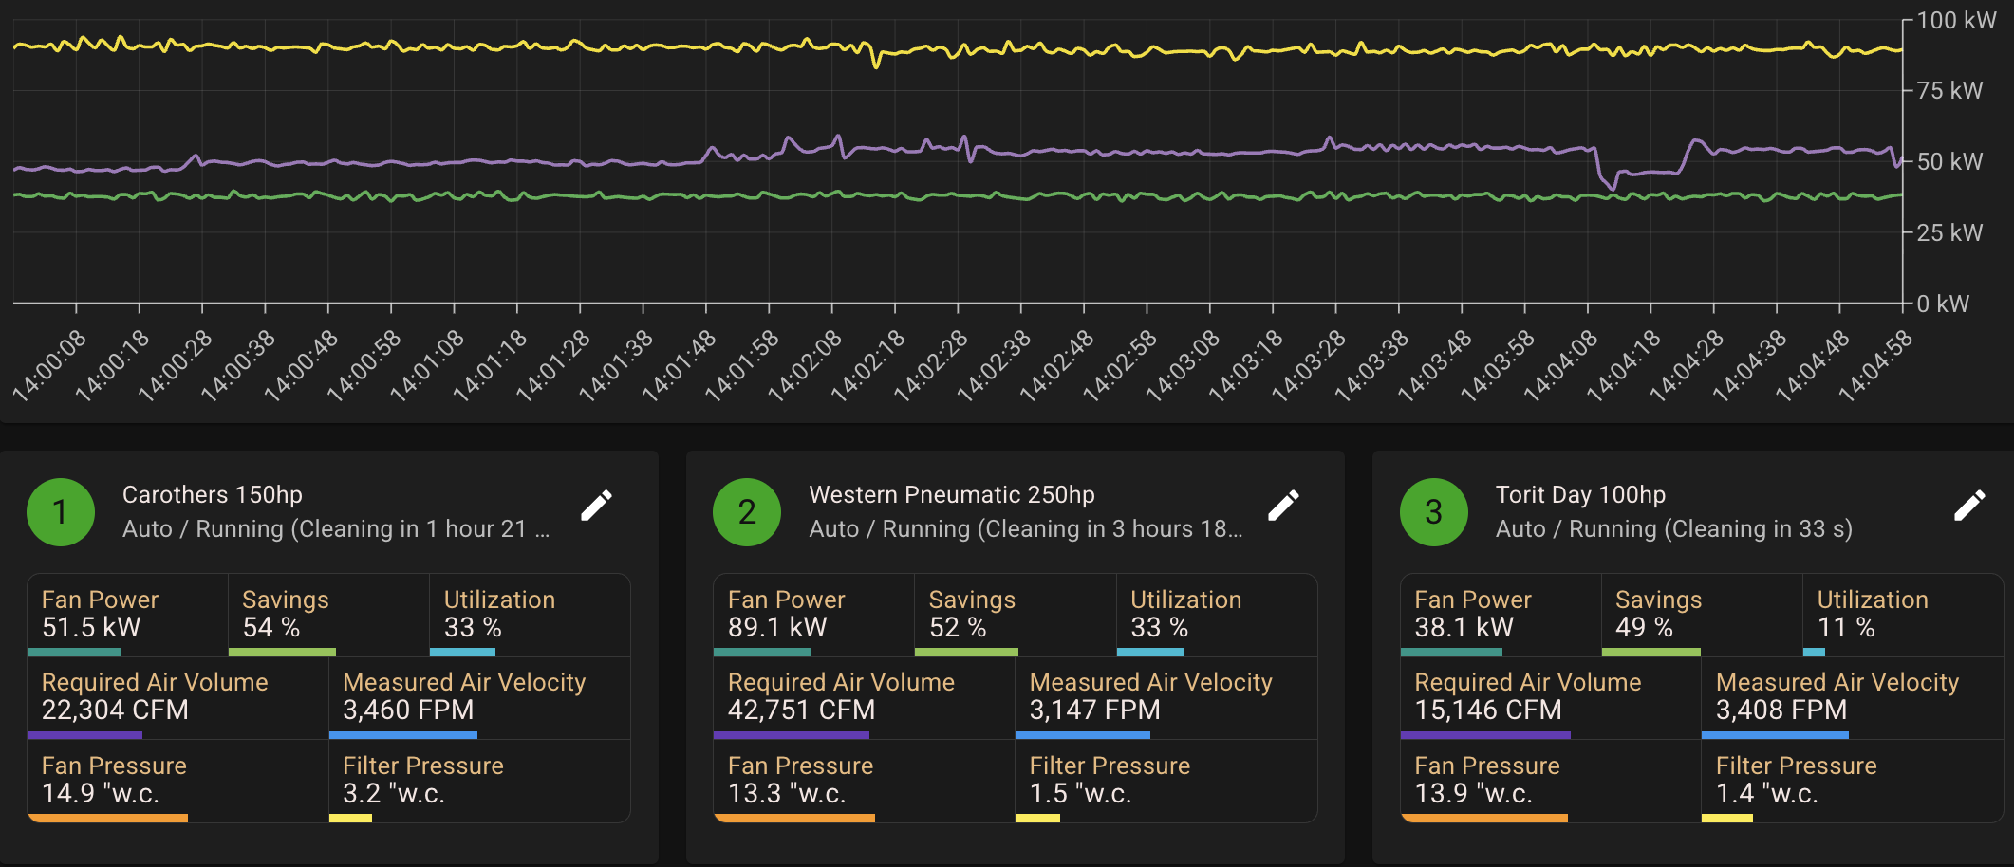Click the 100 kW axis label
This screenshot has height=867, width=2014.
point(1956,20)
